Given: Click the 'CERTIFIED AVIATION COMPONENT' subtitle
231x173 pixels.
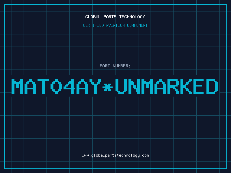Looking at the screenshot, I should point(115,25).
